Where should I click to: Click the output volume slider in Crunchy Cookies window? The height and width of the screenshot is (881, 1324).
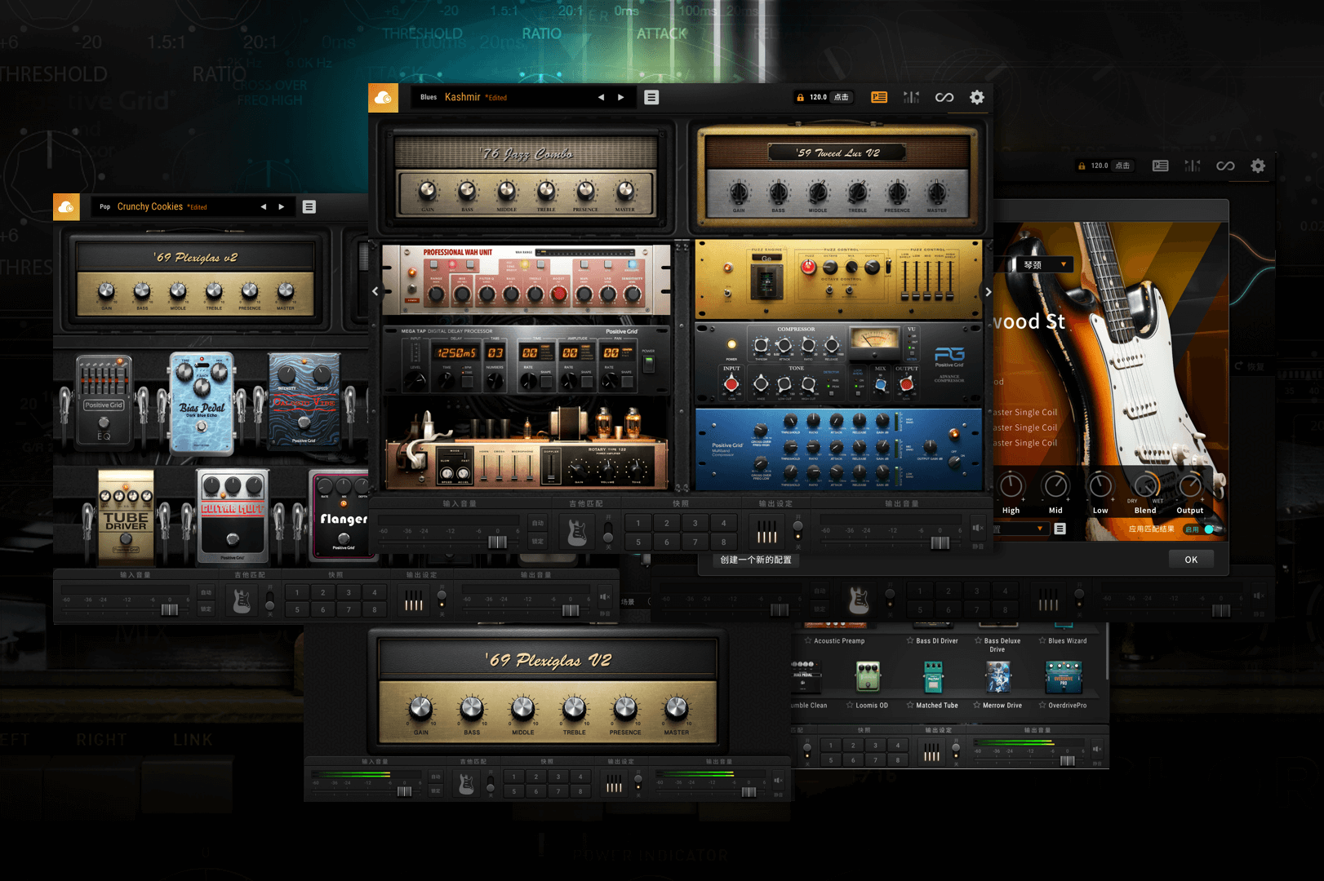571,610
